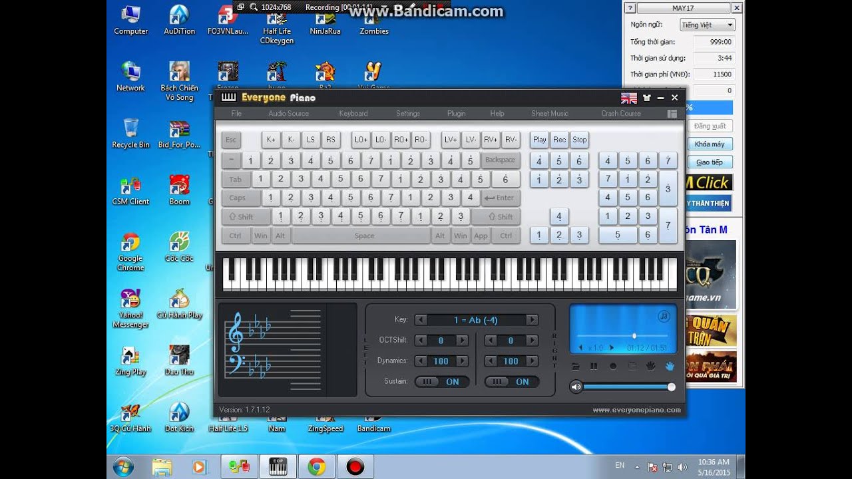
Task: Open the CSM Client desktop icon
Action: click(130, 190)
